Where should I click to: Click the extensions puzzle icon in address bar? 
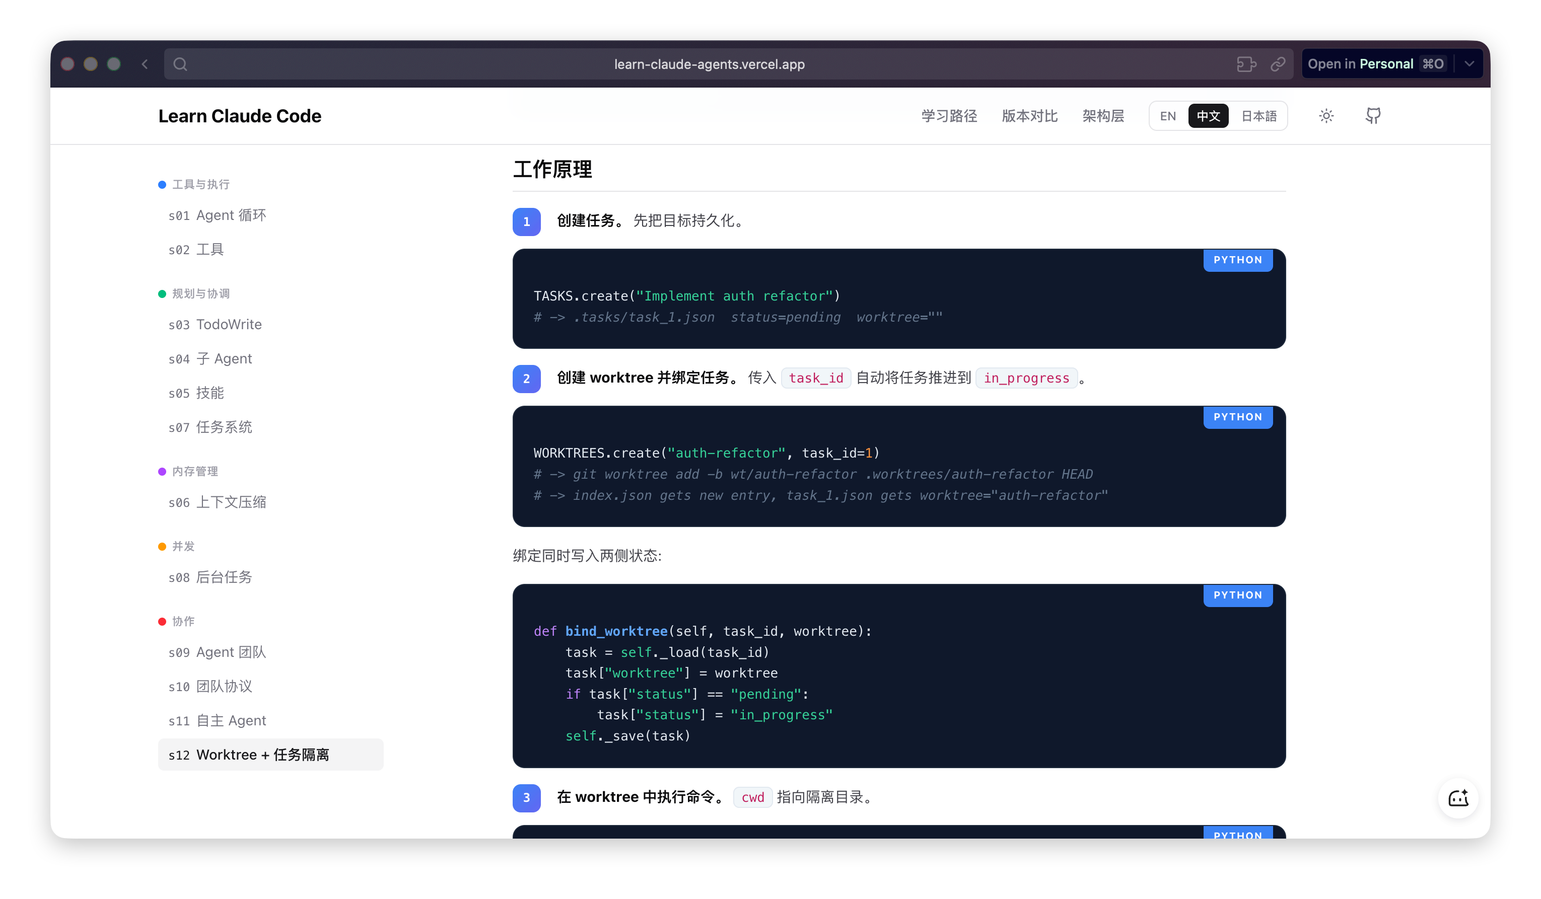click(x=1246, y=64)
